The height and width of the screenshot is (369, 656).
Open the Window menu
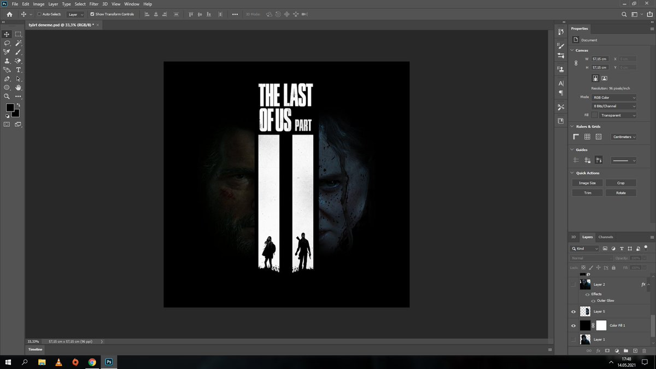point(132,4)
